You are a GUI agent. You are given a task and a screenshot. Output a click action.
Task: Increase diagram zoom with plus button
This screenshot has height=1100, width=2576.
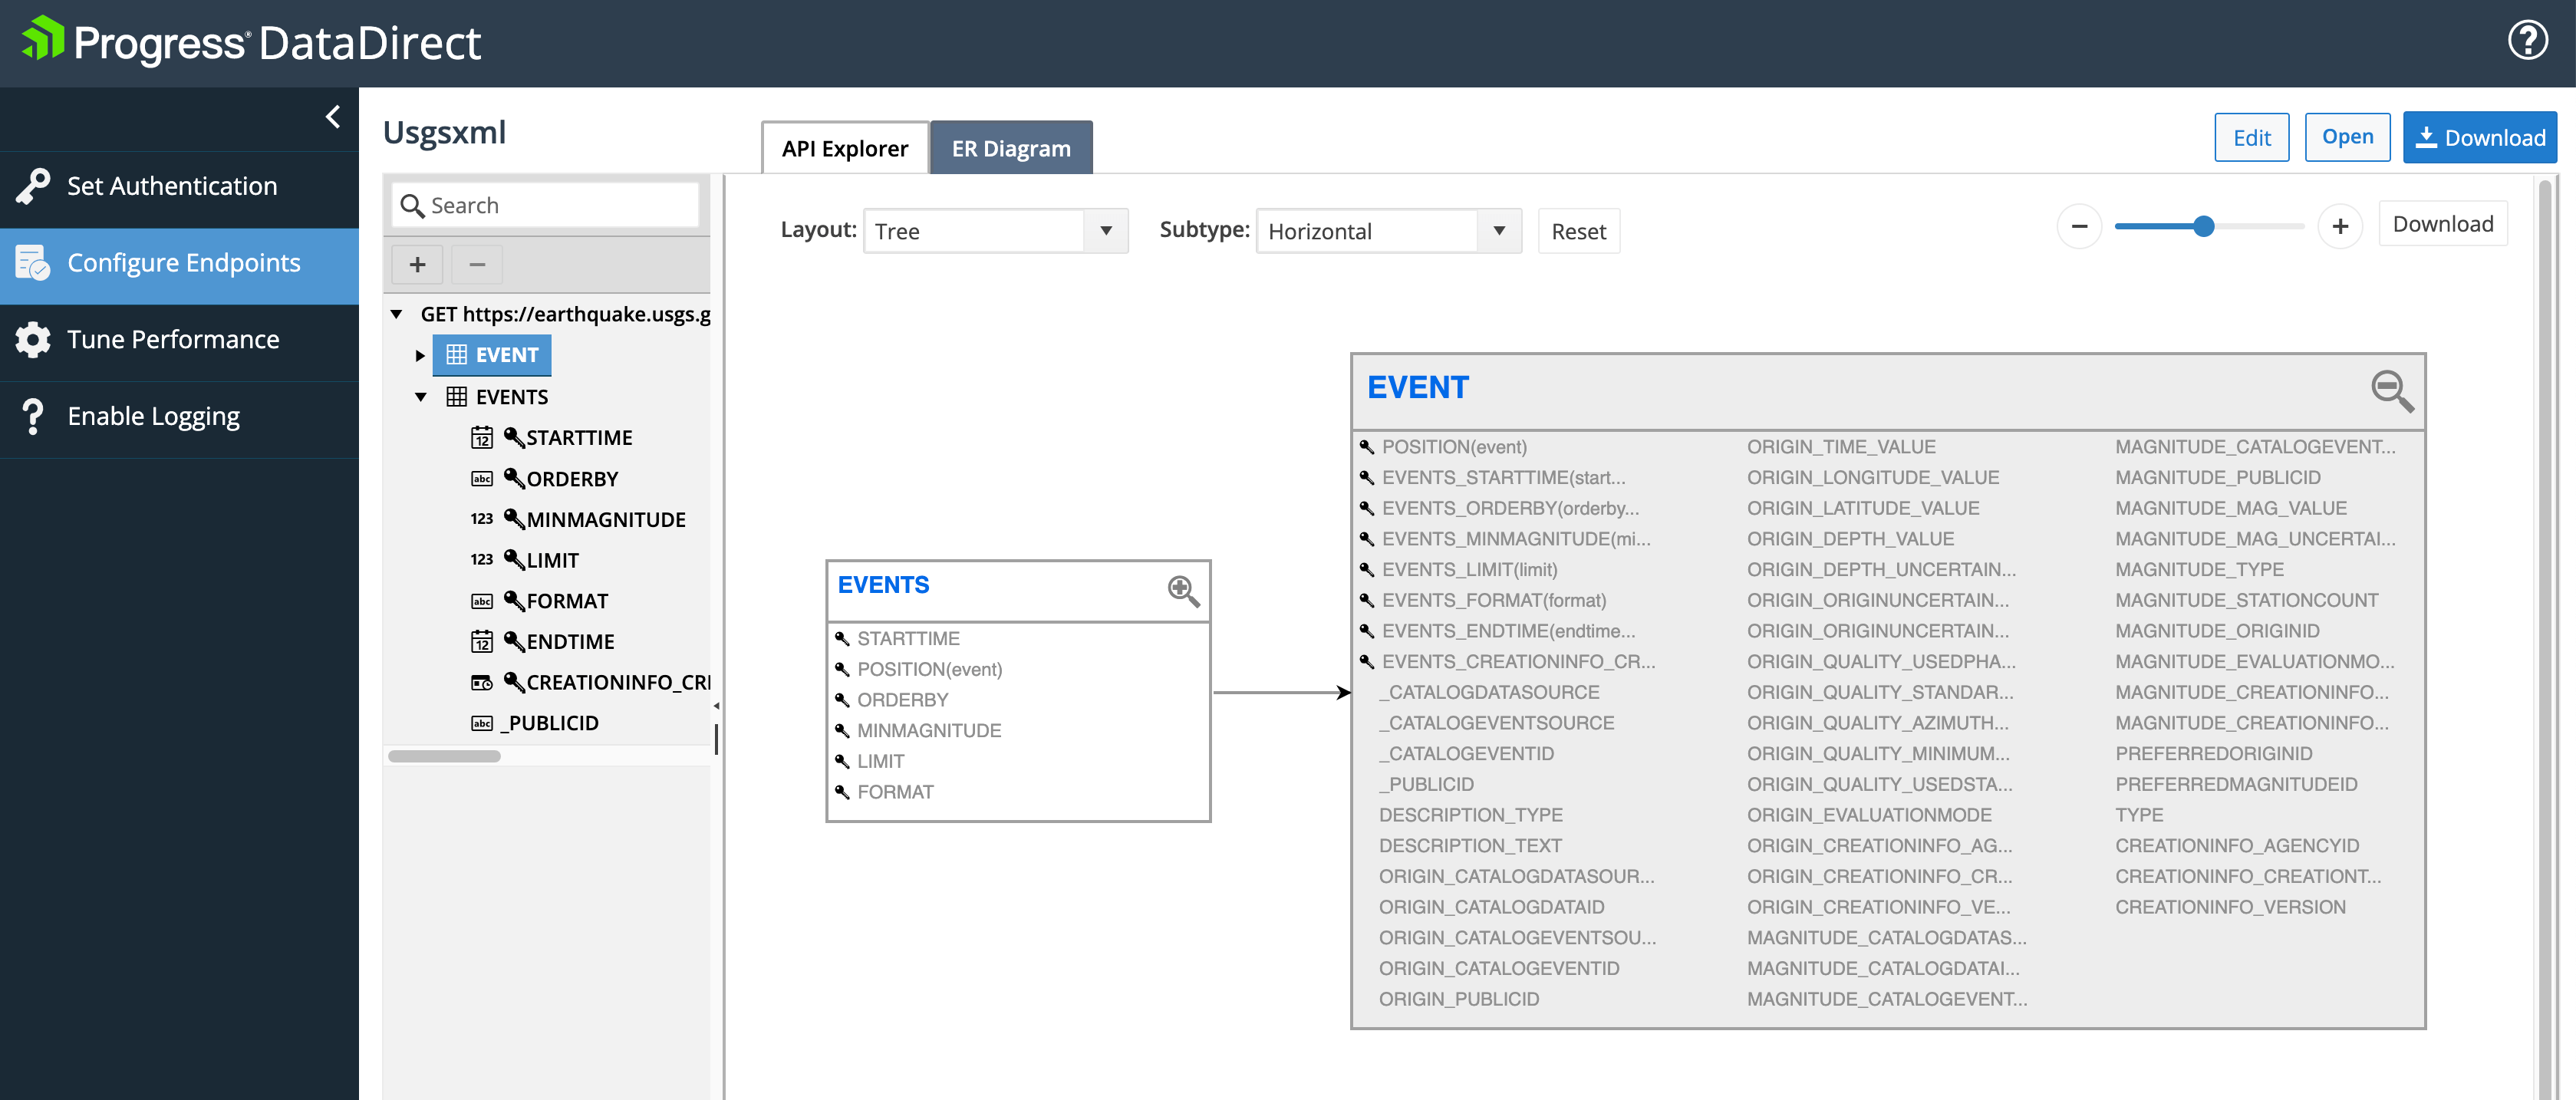2340,227
